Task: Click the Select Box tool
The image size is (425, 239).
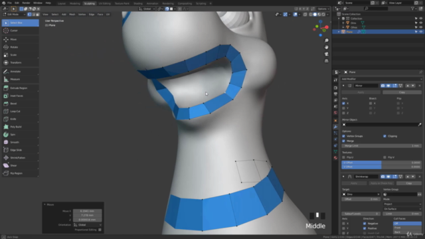Action: 21,23
